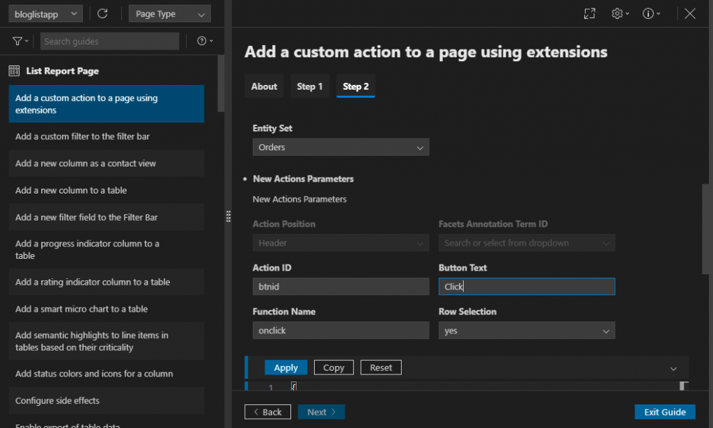Open guide Add a progress indicator column
713x428 pixels.
tap(107, 250)
